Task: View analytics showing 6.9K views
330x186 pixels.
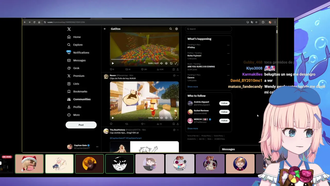Action: click(x=160, y=69)
